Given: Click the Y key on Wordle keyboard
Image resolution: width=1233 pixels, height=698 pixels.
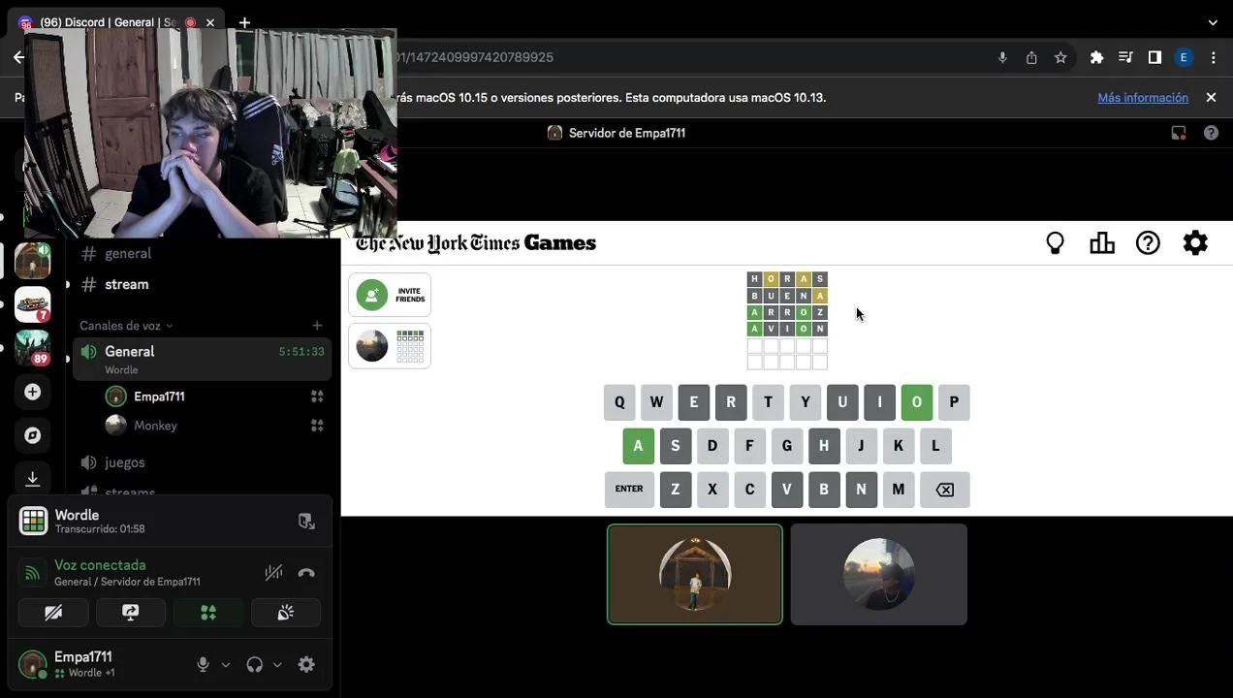Looking at the screenshot, I should pos(805,402).
